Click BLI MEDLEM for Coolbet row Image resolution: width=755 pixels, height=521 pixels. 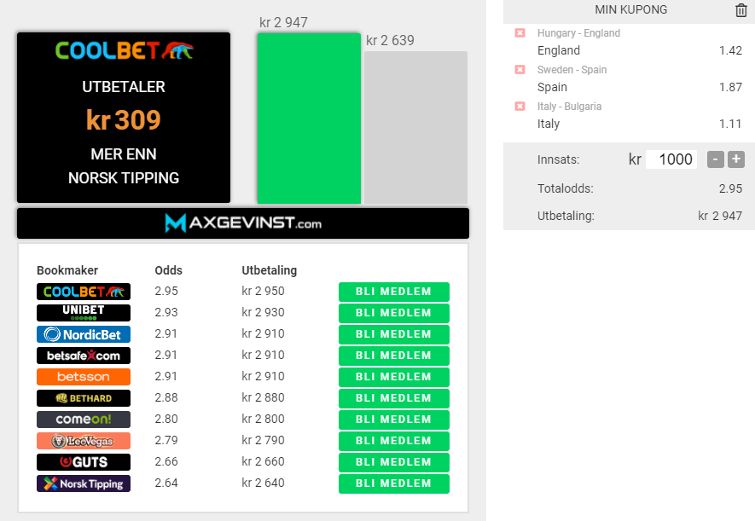tap(394, 292)
